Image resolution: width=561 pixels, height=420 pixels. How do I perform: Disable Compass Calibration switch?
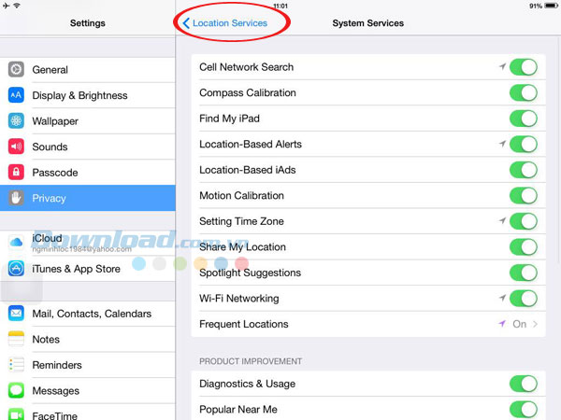click(524, 92)
